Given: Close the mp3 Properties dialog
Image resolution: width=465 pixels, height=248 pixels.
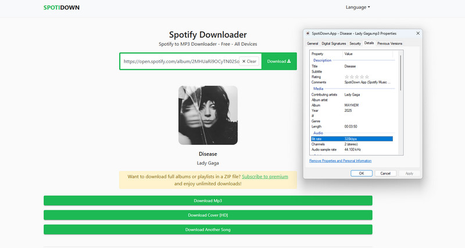Looking at the screenshot, I should pyautogui.click(x=418, y=34).
